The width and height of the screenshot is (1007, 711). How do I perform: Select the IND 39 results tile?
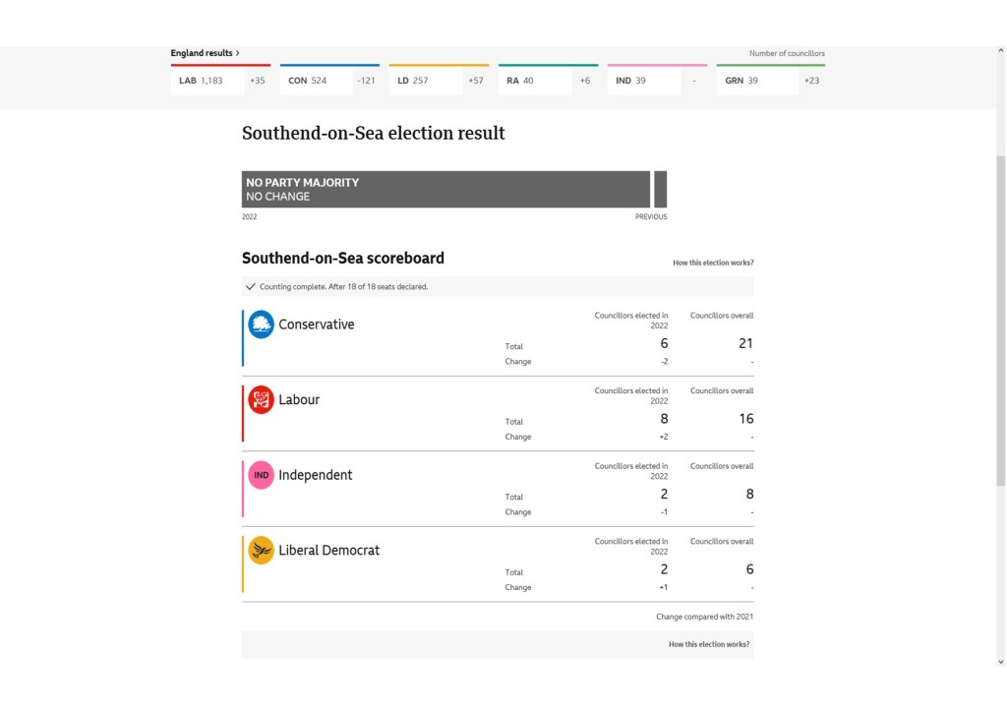tap(657, 81)
